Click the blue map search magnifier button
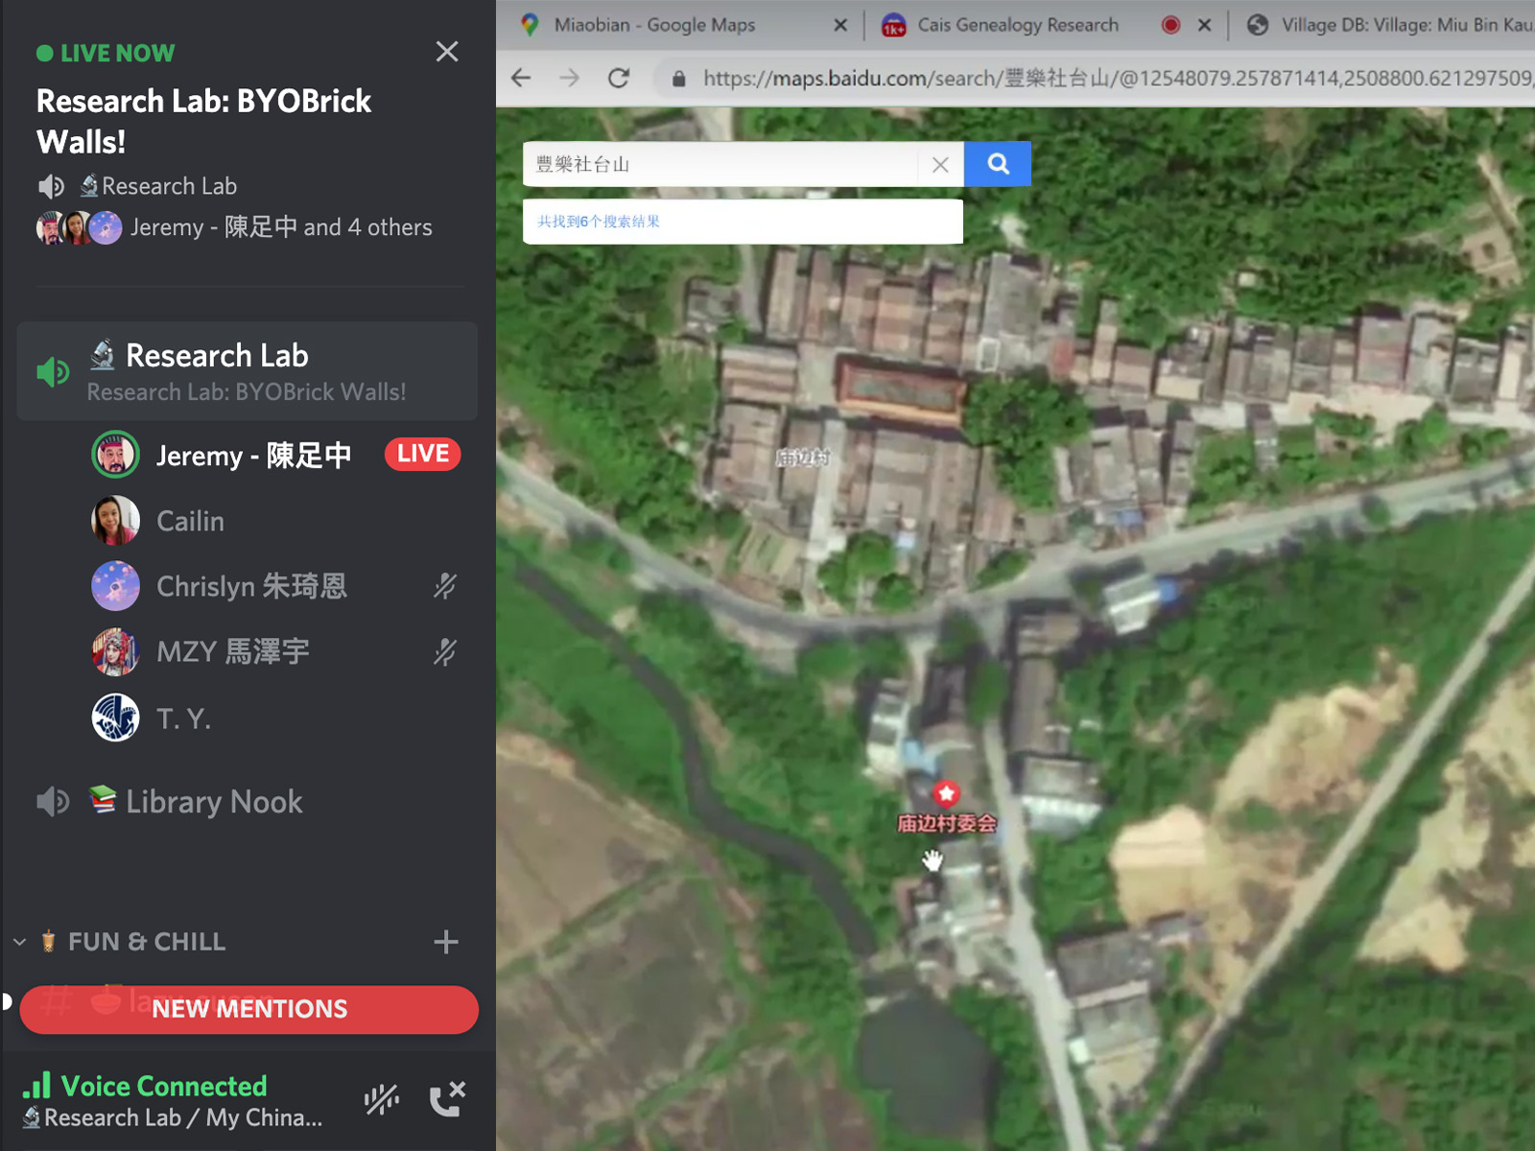Screen dimensions: 1535x1151 997,164
